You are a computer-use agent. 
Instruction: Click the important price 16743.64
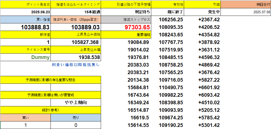tap(138, 95)
